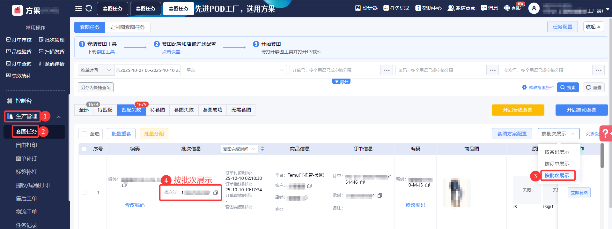Switch to the 定制图套图任务 tab
The height and width of the screenshot is (229, 612).
(x=128, y=27)
